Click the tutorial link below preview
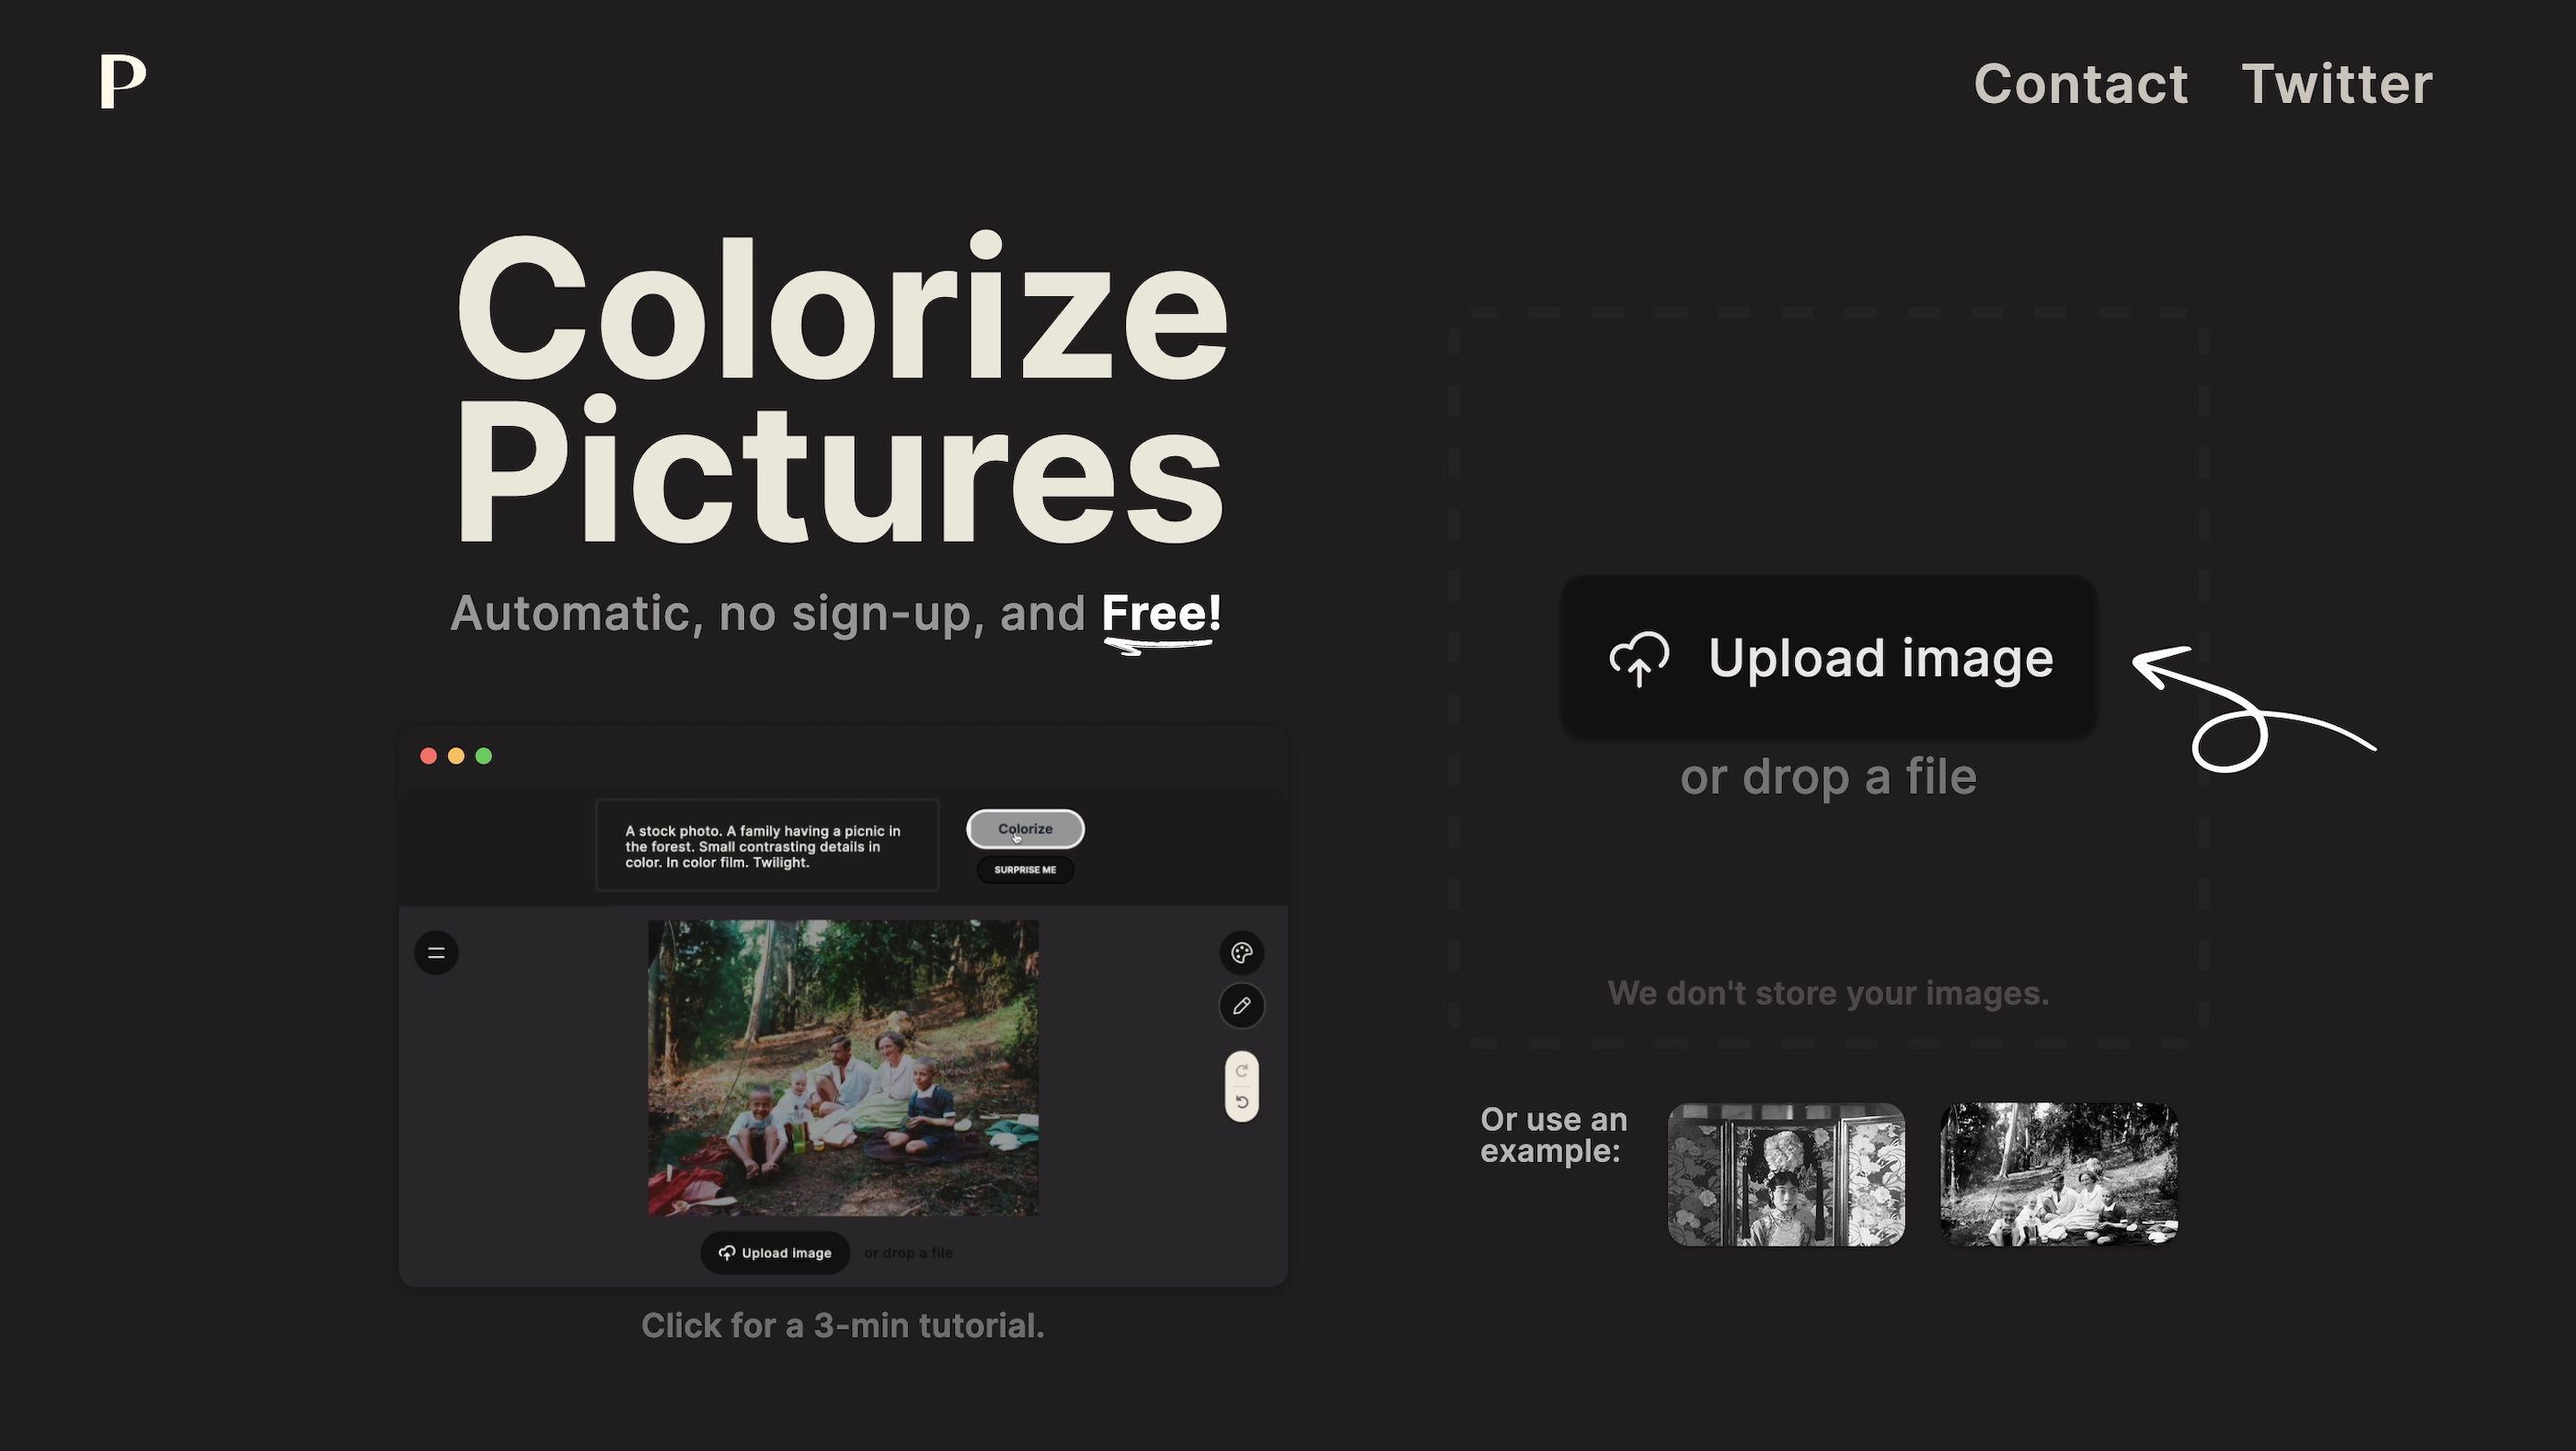Viewport: 2576px width, 1451px height. [842, 1324]
